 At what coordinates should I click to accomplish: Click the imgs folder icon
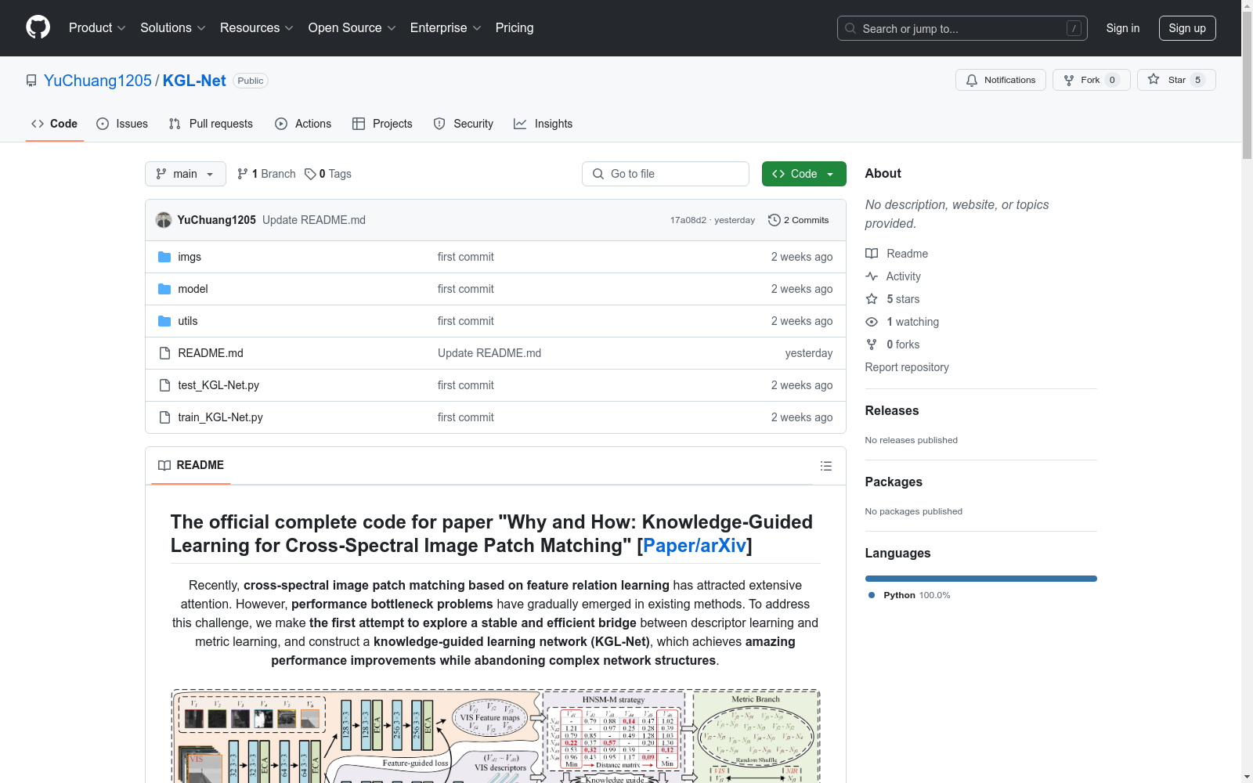click(164, 257)
